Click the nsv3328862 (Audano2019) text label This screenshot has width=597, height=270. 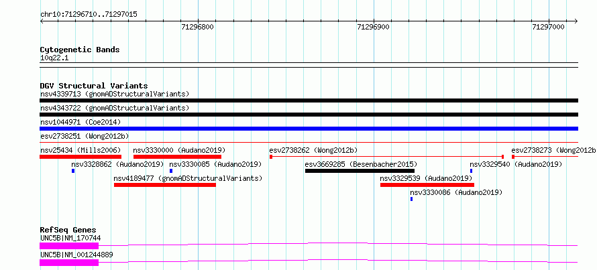(x=117, y=164)
